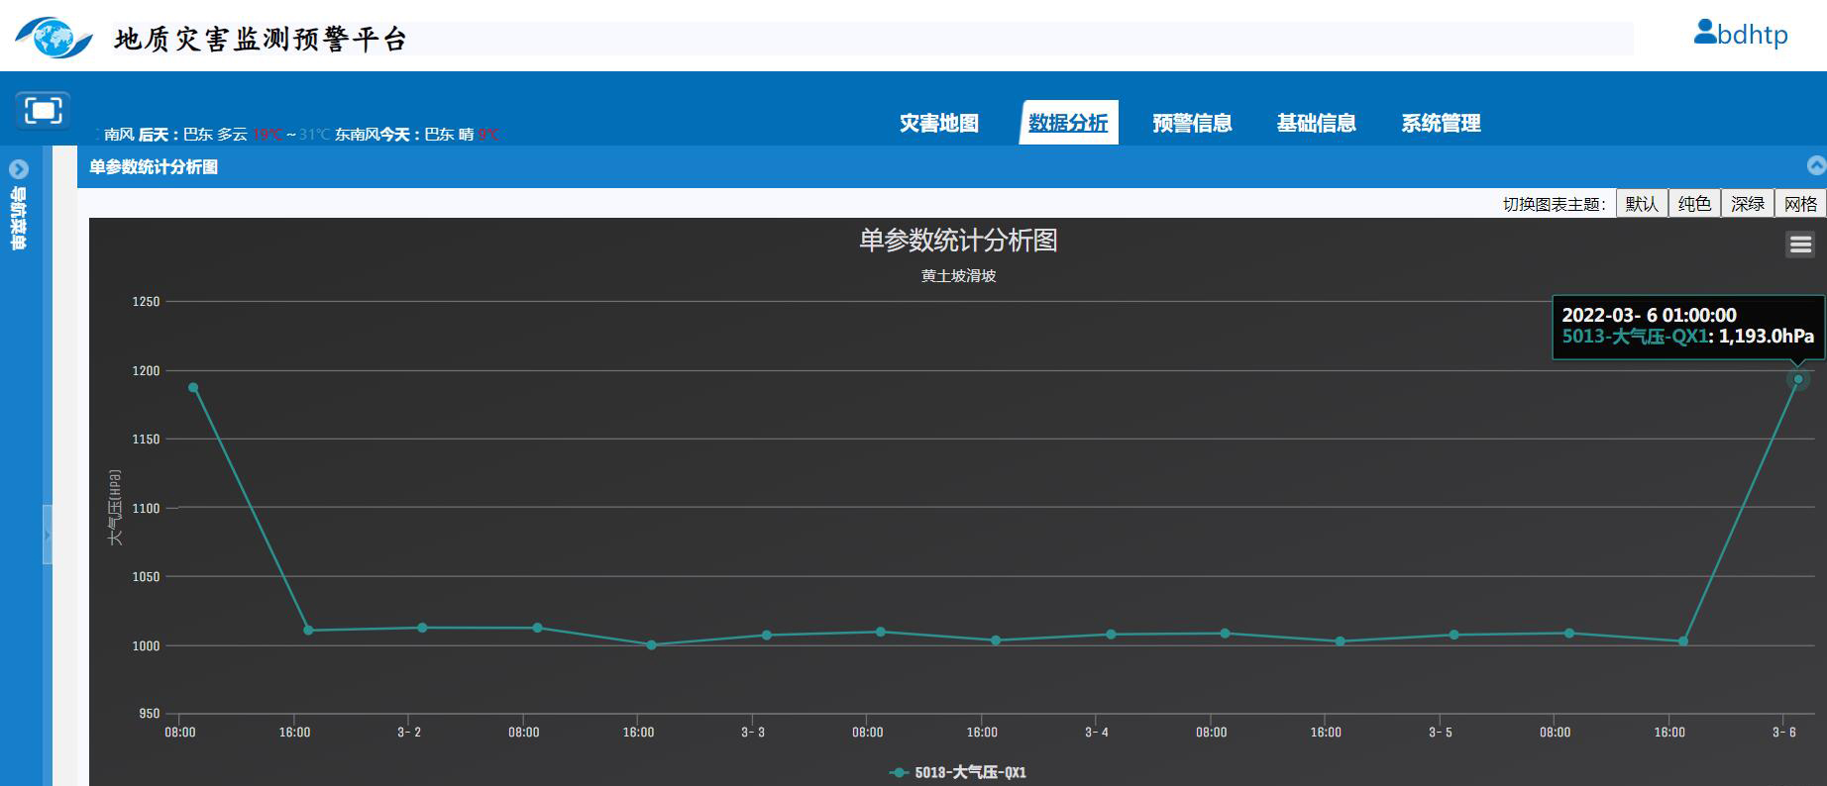Open the 系统管理 menu

(1441, 124)
